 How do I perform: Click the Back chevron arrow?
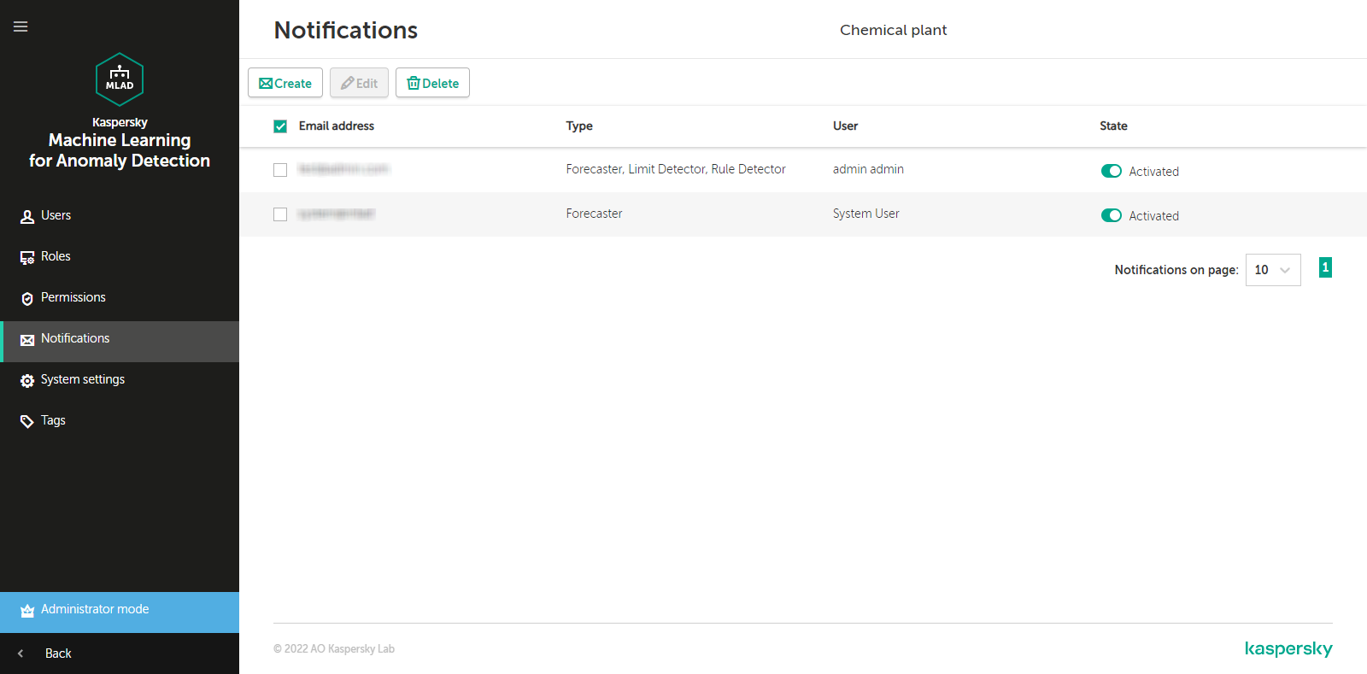tap(21, 653)
